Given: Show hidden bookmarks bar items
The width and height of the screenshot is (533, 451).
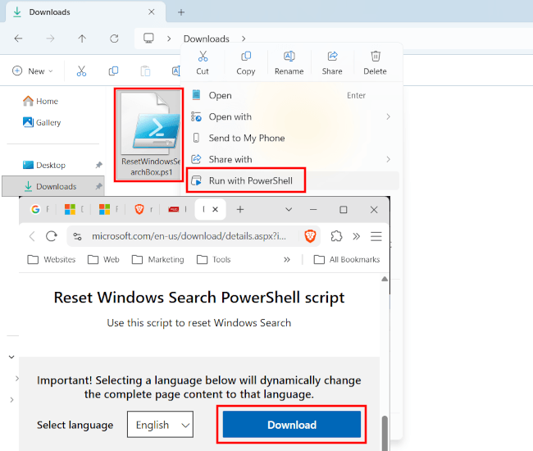Looking at the screenshot, I should point(287,260).
